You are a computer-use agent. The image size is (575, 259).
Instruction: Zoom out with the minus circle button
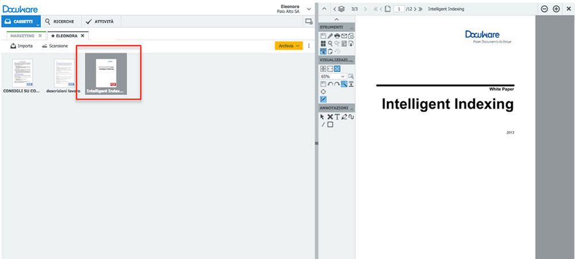[544, 9]
